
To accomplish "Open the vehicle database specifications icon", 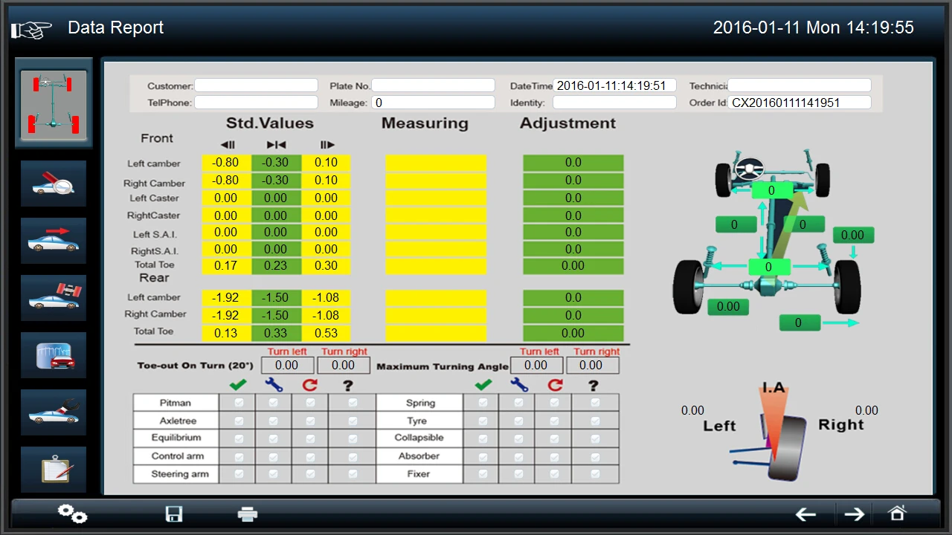I will tap(53, 355).
